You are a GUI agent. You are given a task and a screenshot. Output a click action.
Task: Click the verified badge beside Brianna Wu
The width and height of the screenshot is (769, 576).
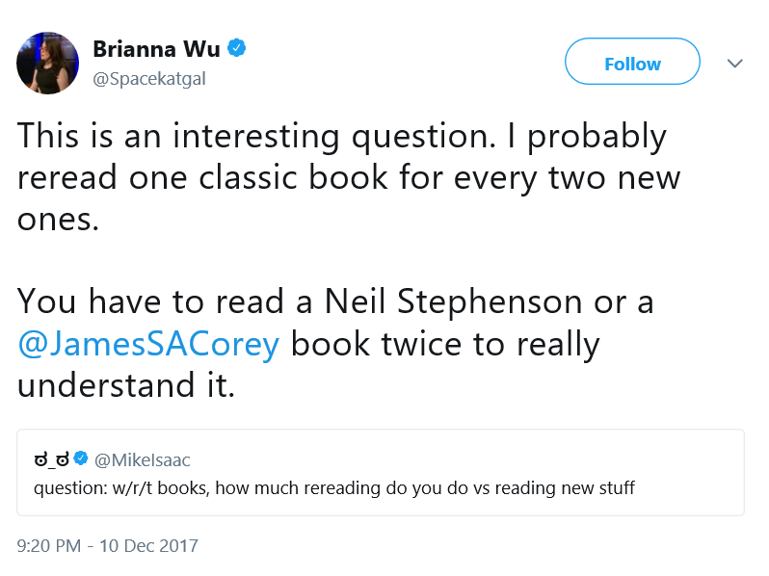[x=237, y=48]
